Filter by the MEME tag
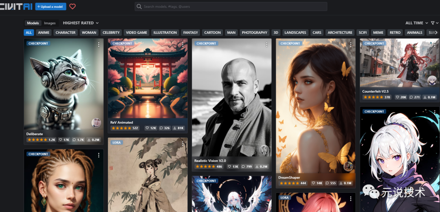The height and width of the screenshot is (212, 440). click(x=378, y=33)
